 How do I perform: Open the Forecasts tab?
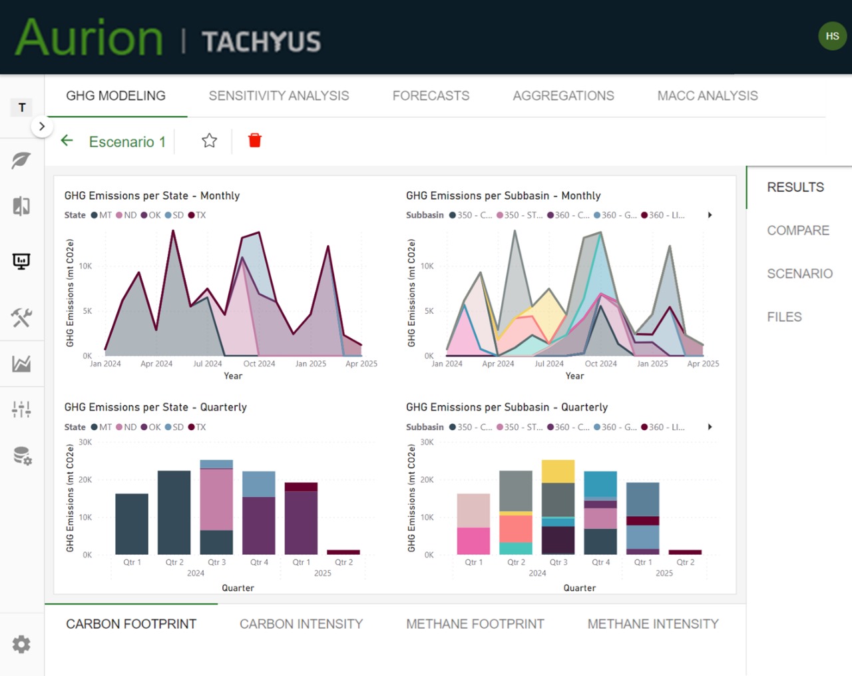[431, 96]
